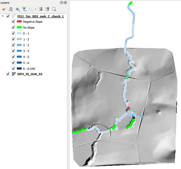Click the Negative Slope red swatch
Image resolution: width=181 pixels, height=169 pixels.
coord(19,22)
